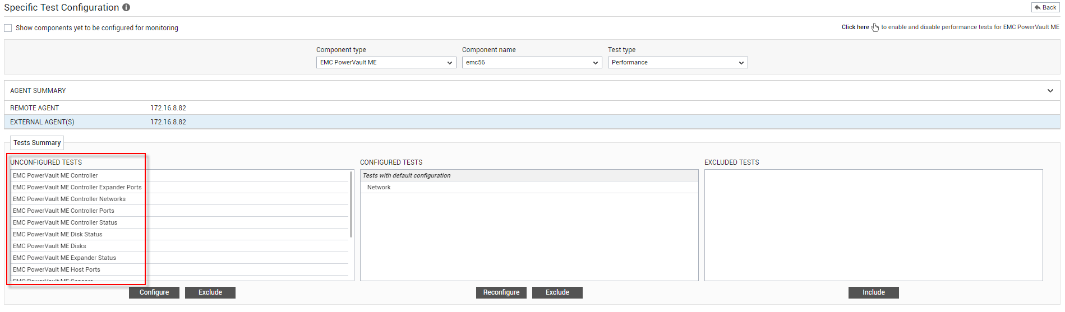Click Exclude button under configured tests

(557, 292)
